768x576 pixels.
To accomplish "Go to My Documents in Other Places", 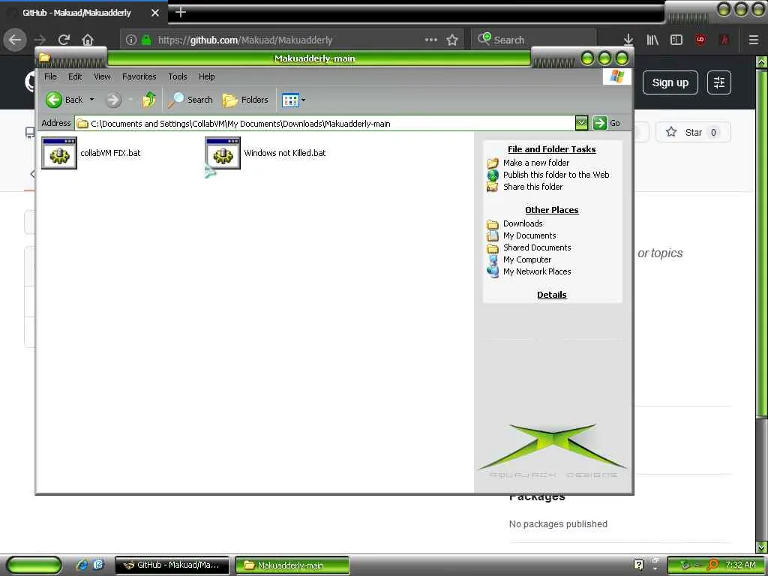I will point(529,235).
